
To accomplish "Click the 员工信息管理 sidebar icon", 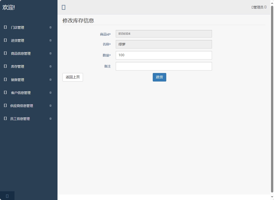I will coord(5,118).
